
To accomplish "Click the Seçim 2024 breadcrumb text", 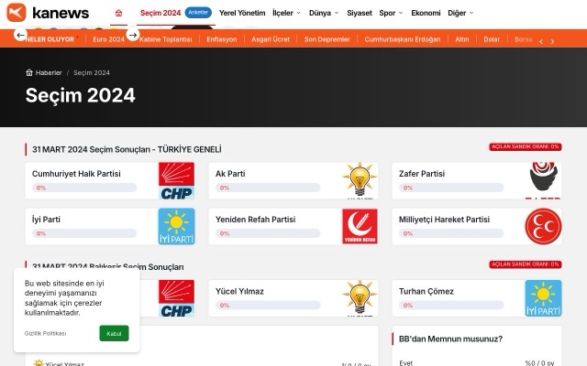I will tap(92, 72).
